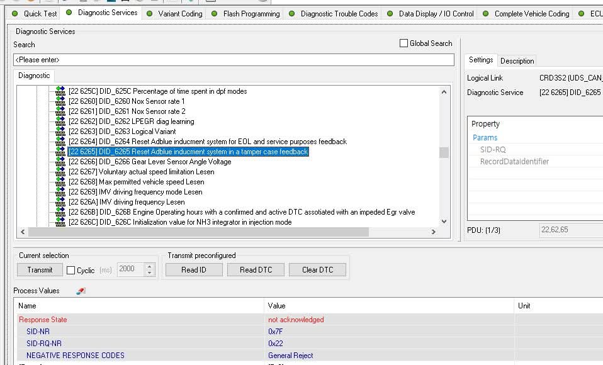Select DID_6264 Reset Adblue EOL feedback entry

[208, 142]
